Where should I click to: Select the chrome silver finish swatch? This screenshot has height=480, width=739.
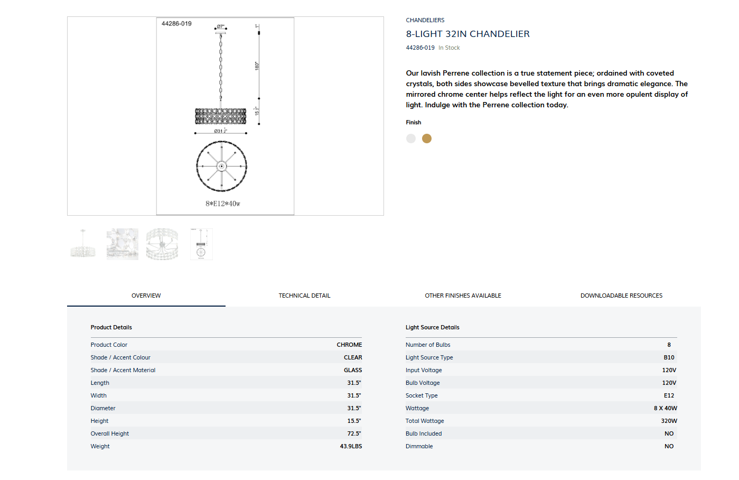[411, 139]
